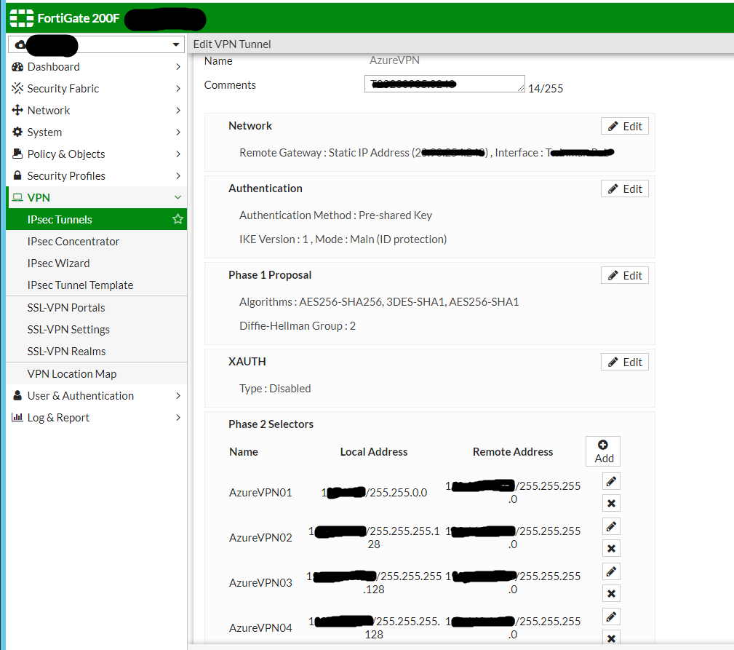734x650 pixels.
Task: Click the XAUTH Type : Disabled text
Action: point(275,389)
